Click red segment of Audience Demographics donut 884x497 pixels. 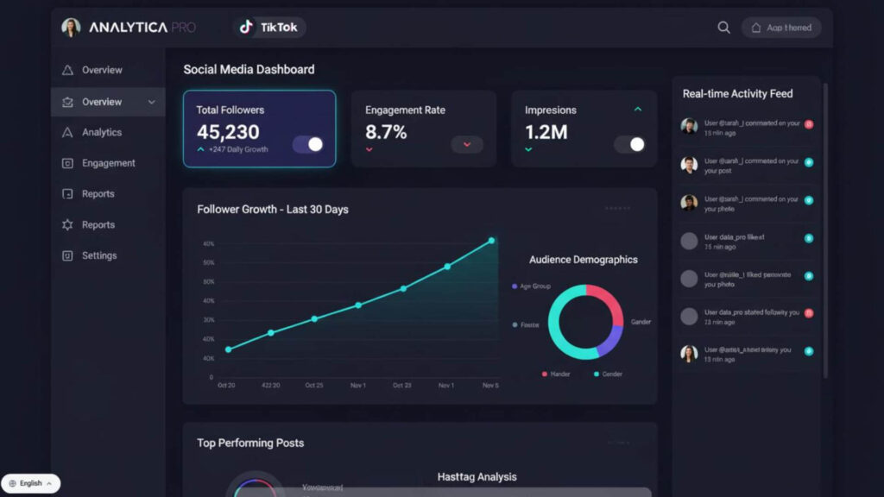610,300
